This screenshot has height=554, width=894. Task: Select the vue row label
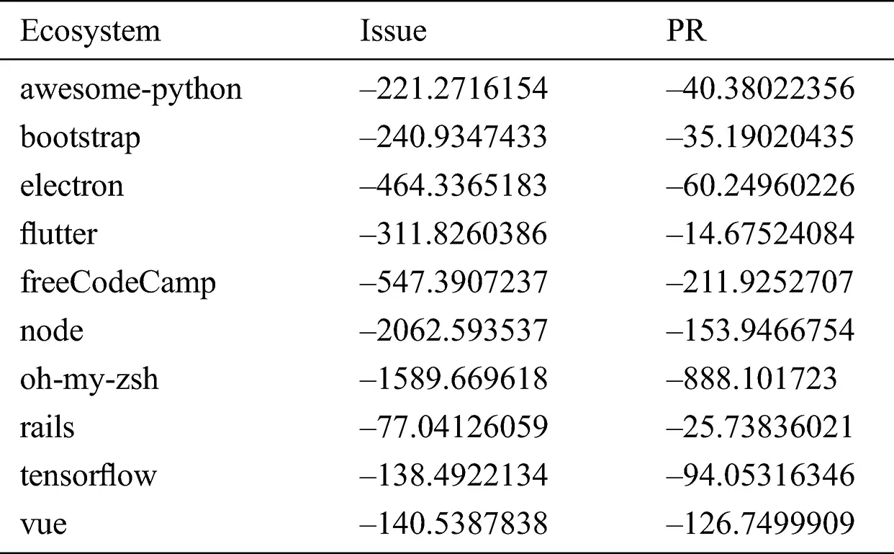(x=44, y=524)
